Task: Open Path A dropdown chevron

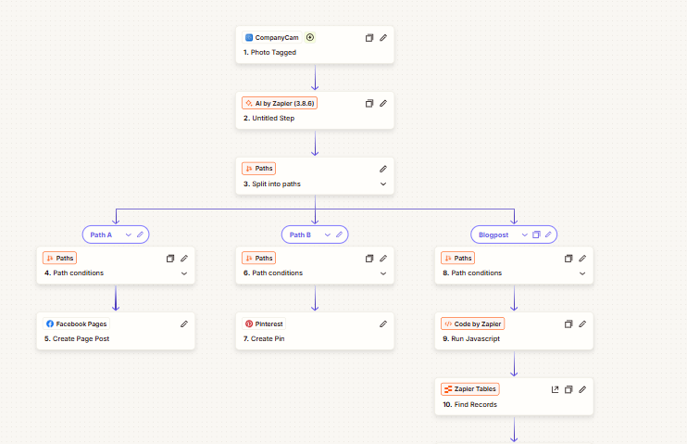Action: [x=129, y=235]
